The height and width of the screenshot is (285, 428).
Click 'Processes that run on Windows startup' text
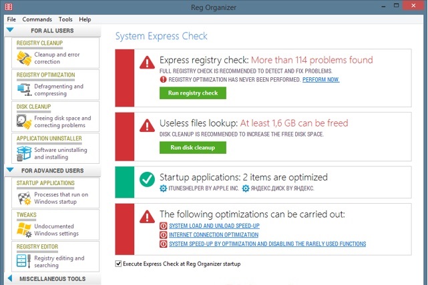pos(61,198)
